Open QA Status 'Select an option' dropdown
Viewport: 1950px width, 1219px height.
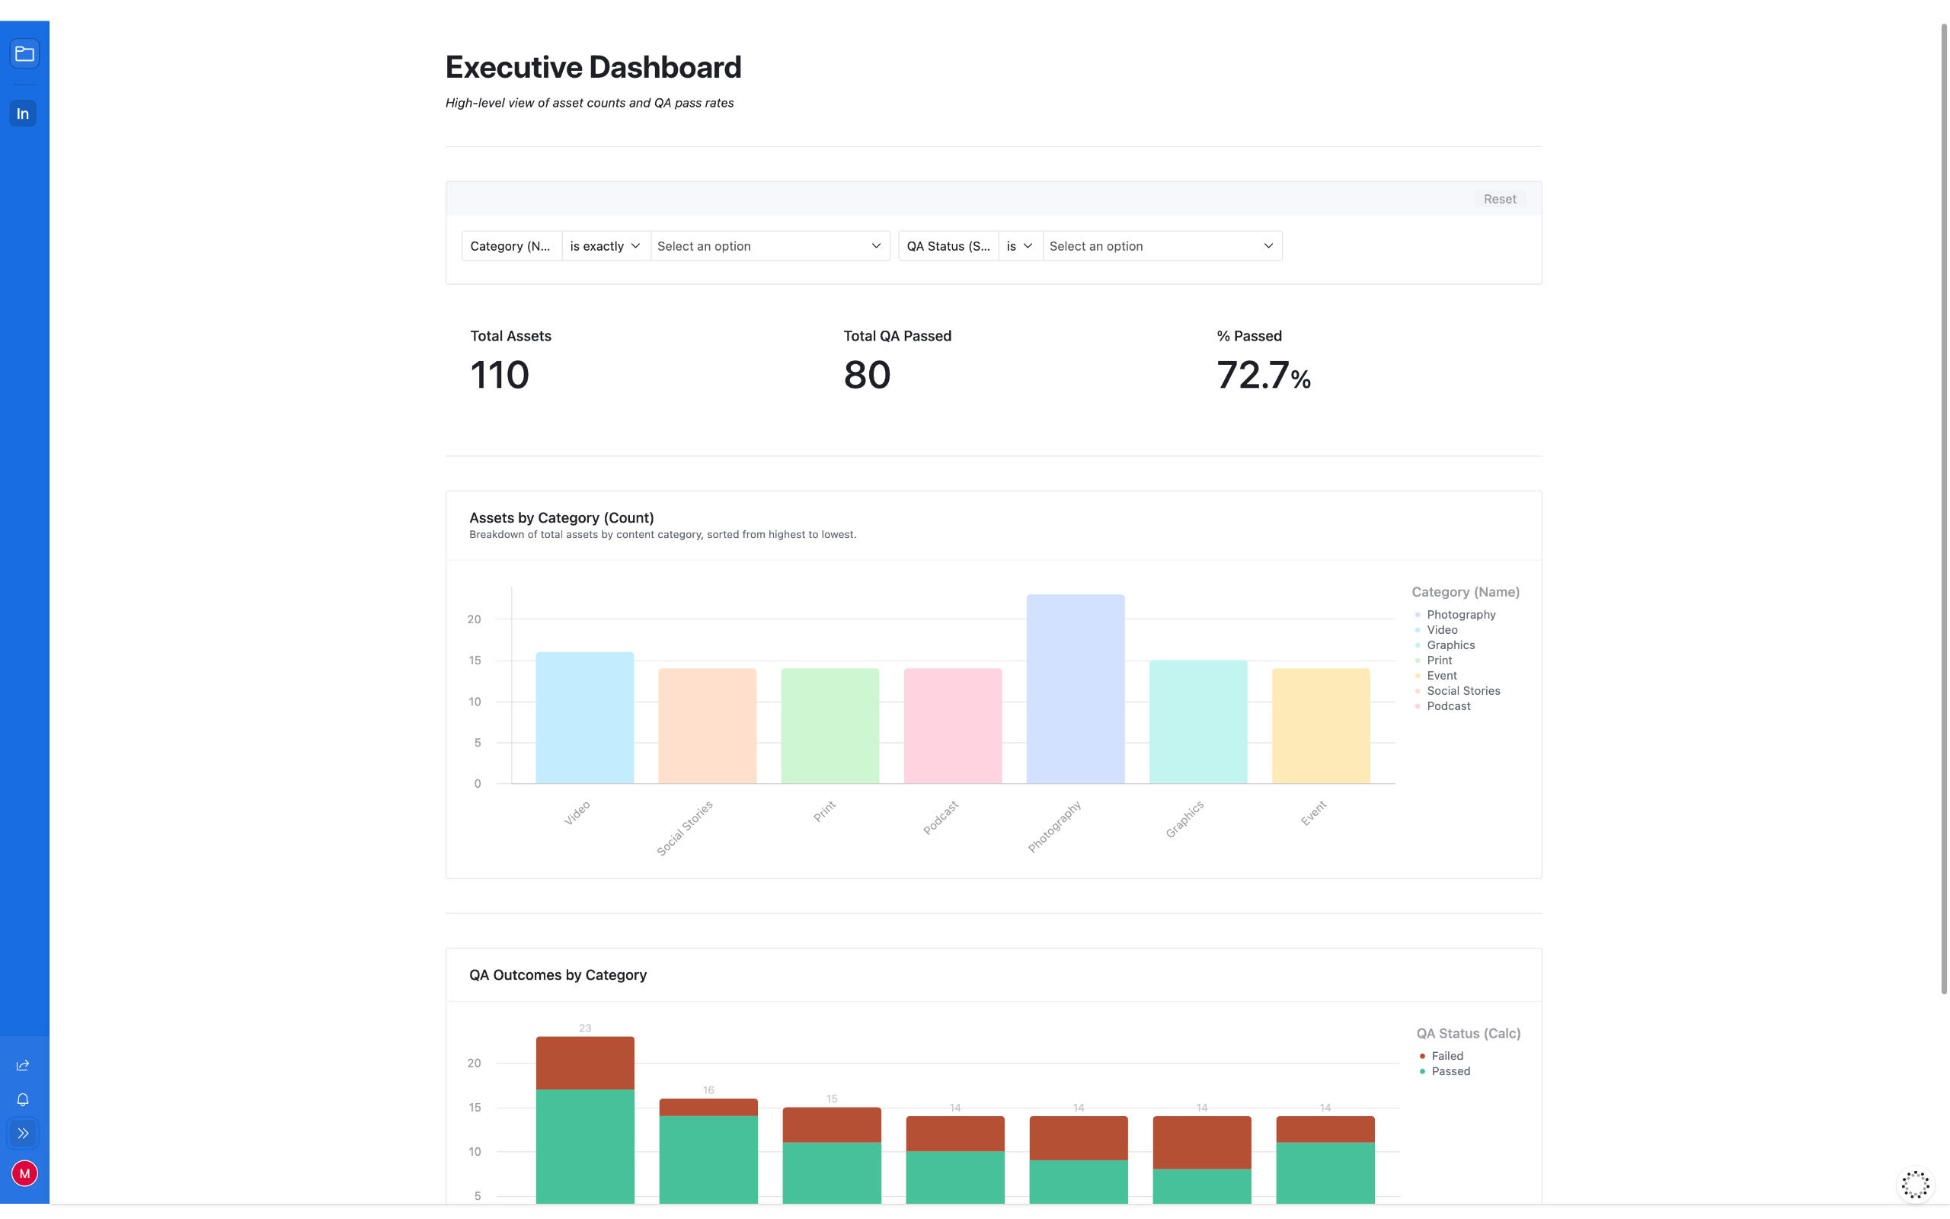[1161, 246]
